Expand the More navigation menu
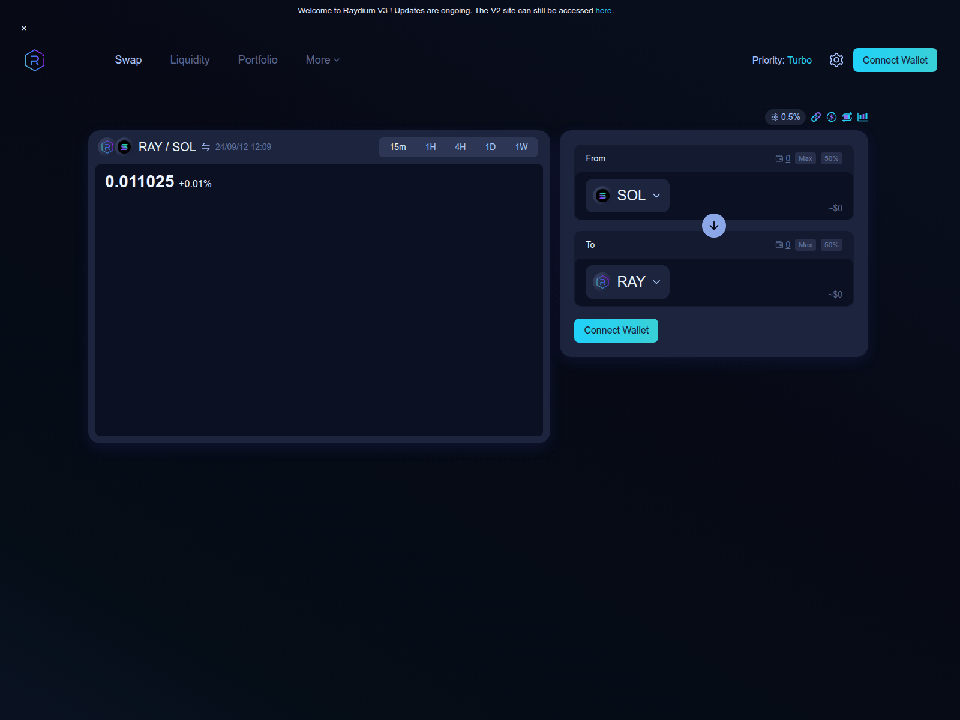The height and width of the screenshot is (720, 960). pyautogui.click(x=323, y=60)
